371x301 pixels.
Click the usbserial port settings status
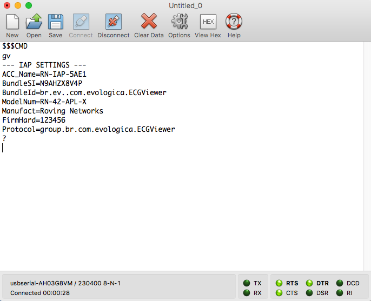point(65,283)
